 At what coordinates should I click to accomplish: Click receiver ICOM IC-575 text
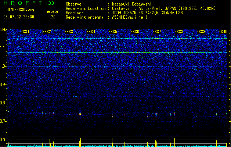147,13
